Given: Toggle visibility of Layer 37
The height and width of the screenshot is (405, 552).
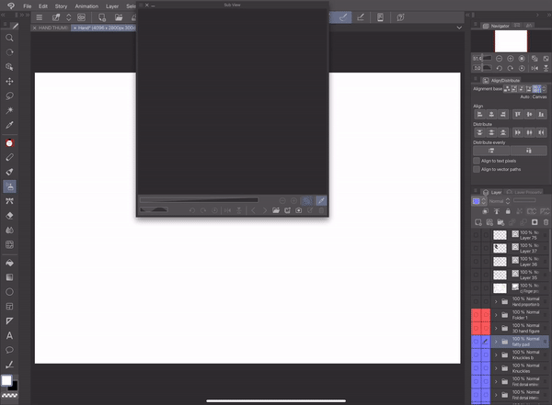Looking at the screenshot, I should click(x=476, y=248).
